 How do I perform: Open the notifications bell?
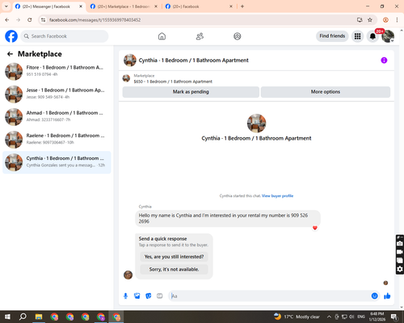click(x=372, y=36)
